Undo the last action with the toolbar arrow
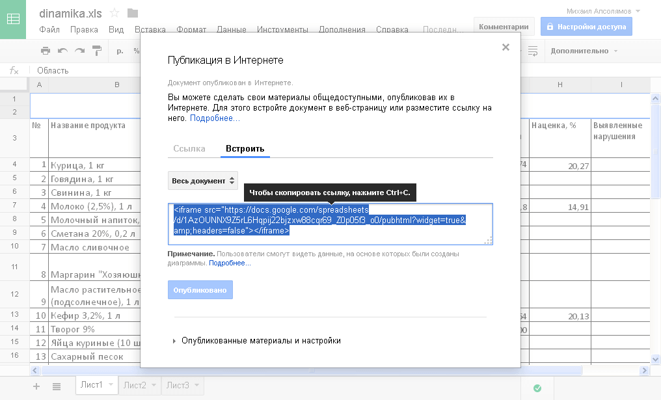Image resolution: width=661 pixels, height=400 pixels. 62,51
